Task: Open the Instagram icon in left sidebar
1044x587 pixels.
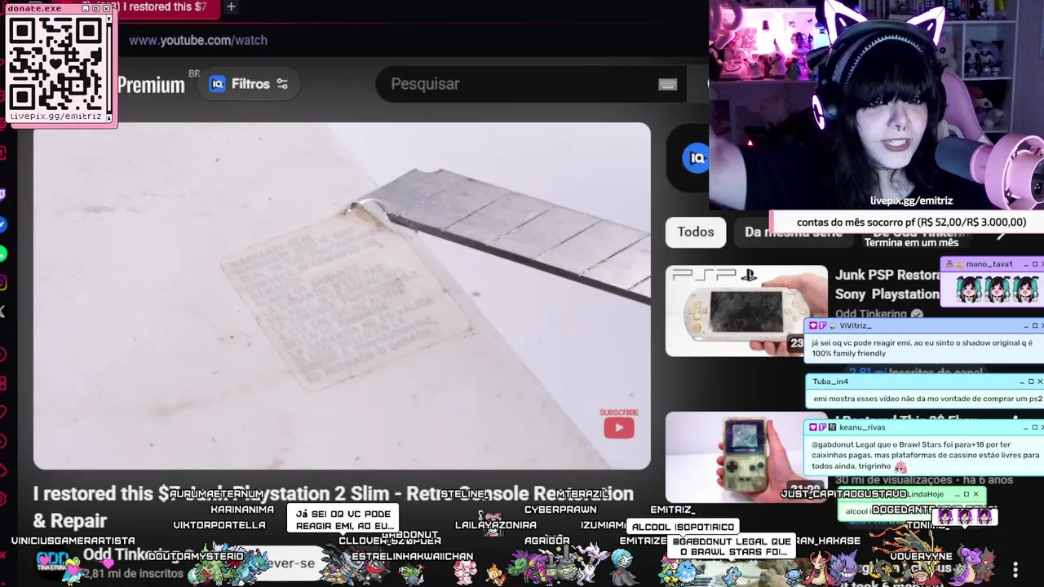Action: click(x=2, y=283)
